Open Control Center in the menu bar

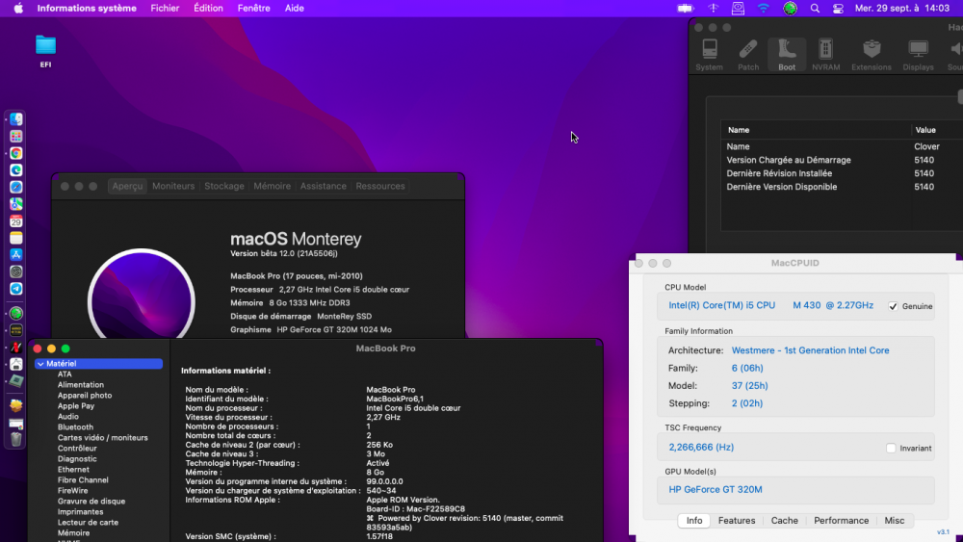click(838, 9)
